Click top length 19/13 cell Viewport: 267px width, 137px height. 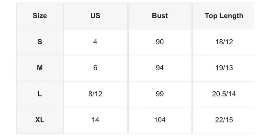[224, 68]
